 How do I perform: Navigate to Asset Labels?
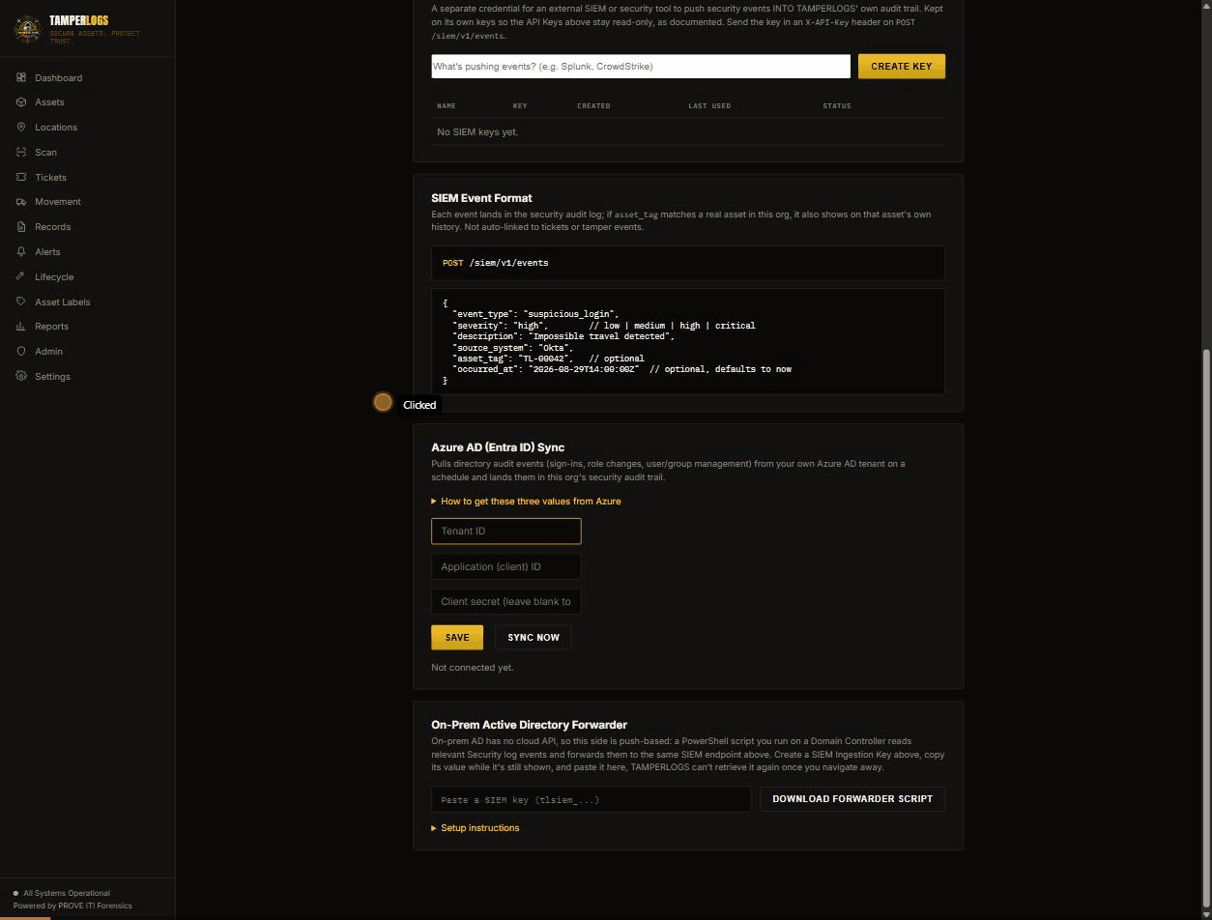pos(62,302)
